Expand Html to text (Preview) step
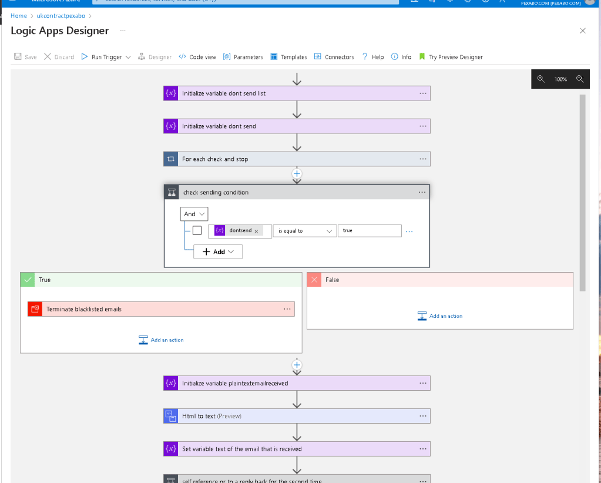Viewport: 601px width, 483px height. click(x=297, y=416)
